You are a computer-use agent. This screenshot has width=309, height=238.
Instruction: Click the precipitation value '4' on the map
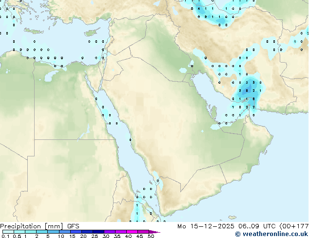coord(199,9)
